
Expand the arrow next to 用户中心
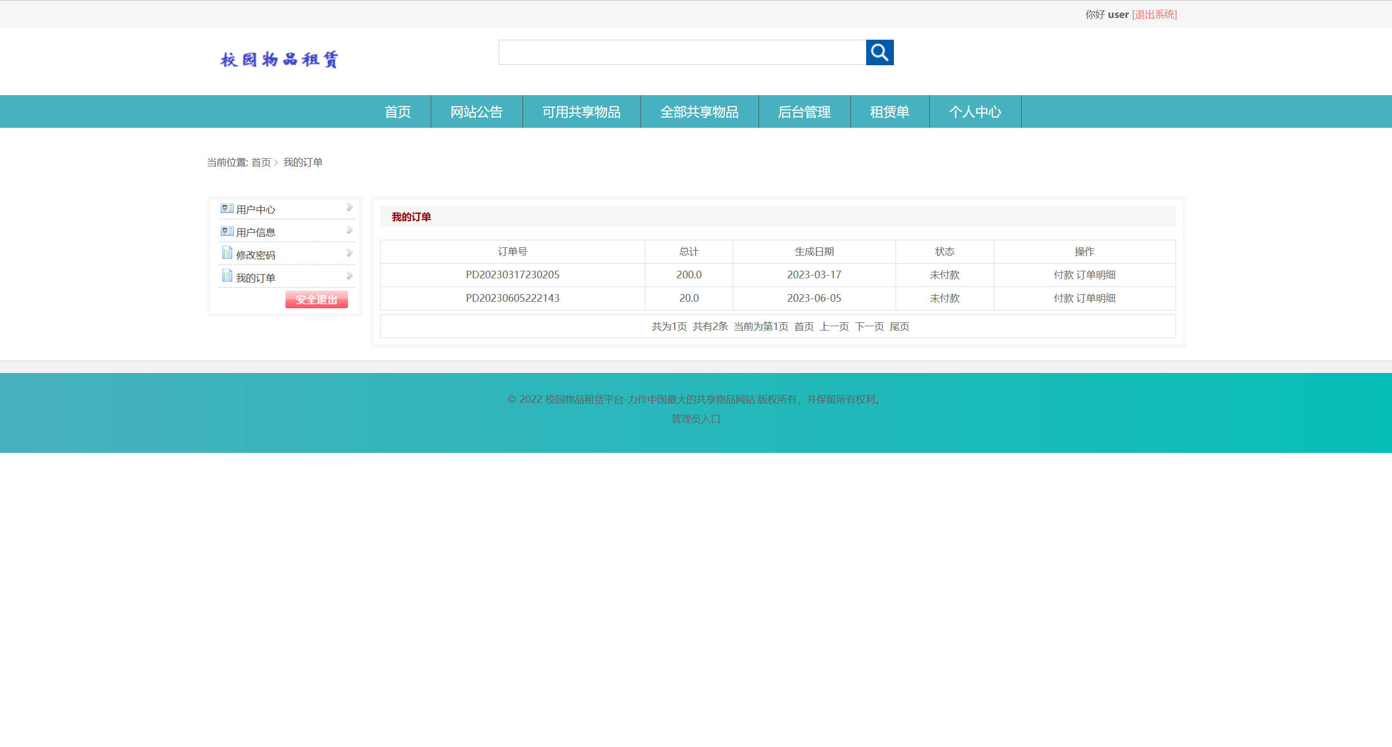pyautogui.click(x=349, y=208)
